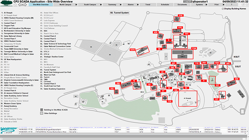249x140 pixels.
Task: Expand the Print submenu arrow
Action: coord(224,5)
